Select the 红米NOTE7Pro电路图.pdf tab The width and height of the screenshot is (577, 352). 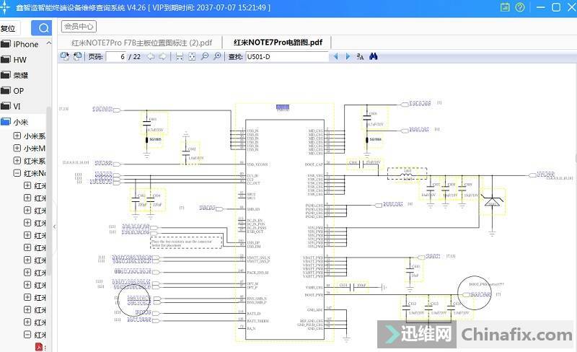(277, 42)
